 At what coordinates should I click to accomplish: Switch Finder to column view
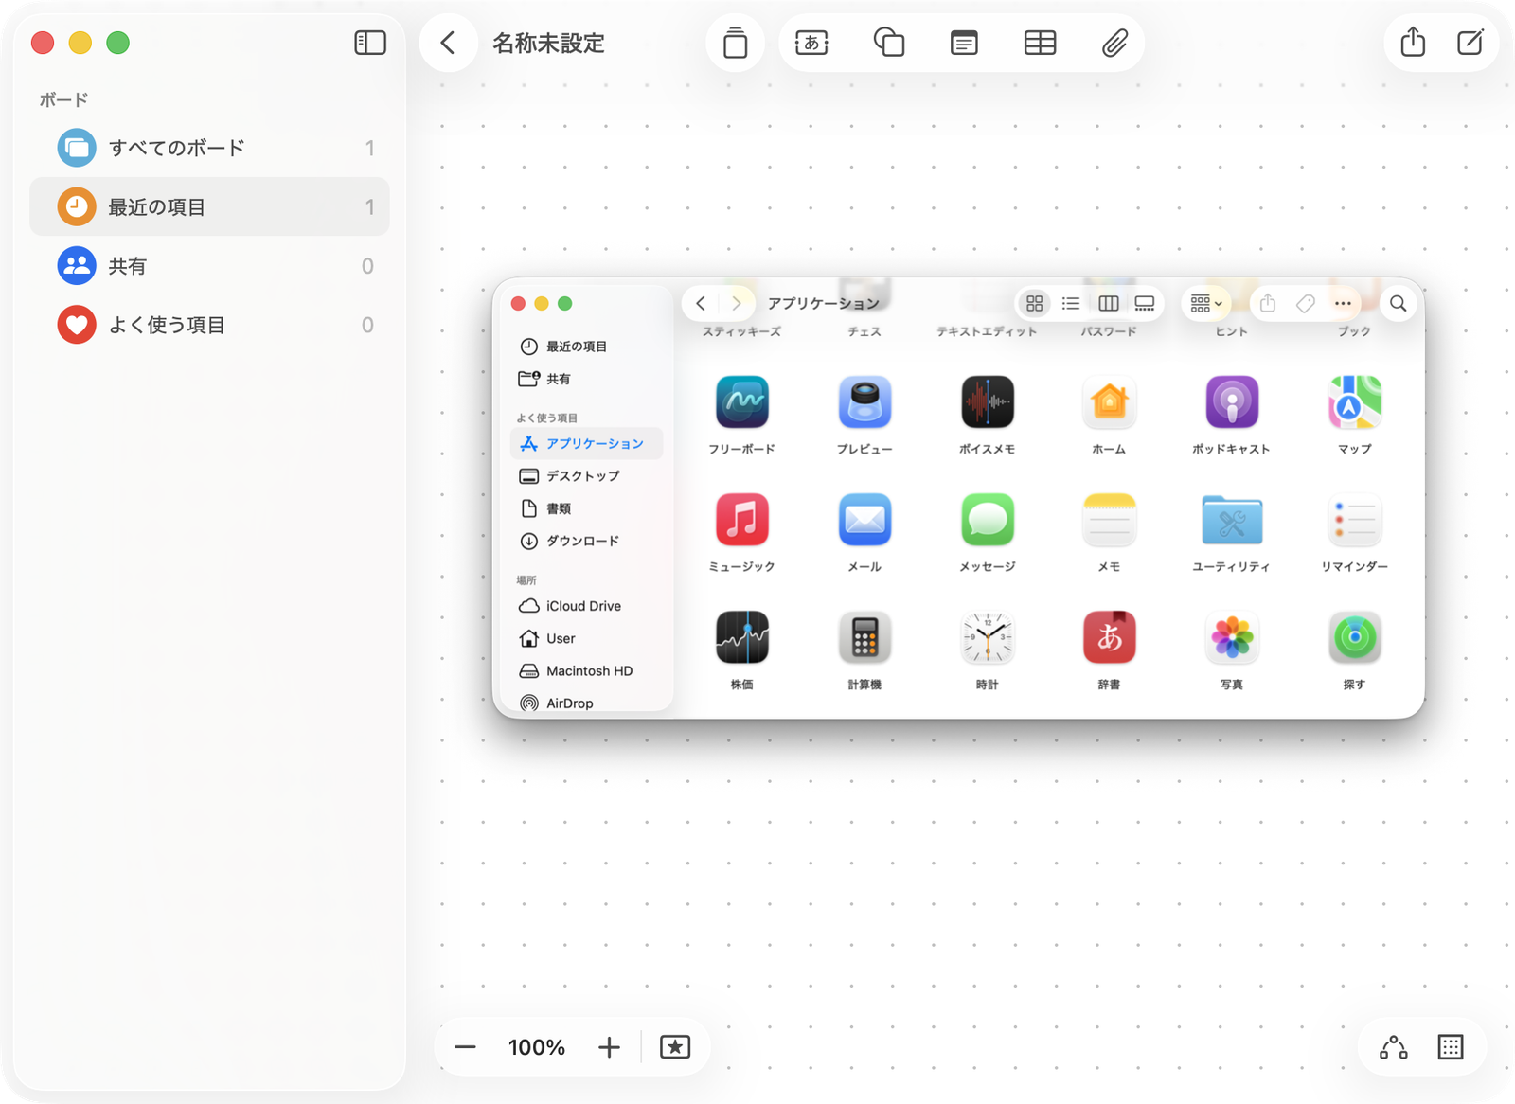tap(1109, 303)
